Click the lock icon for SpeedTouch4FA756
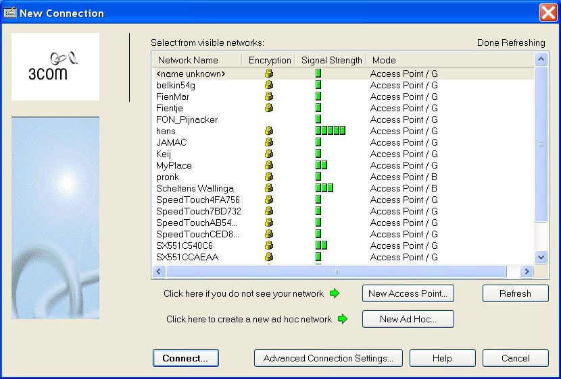561x379 pixels. pyautogui.click(x=269, y=200)
